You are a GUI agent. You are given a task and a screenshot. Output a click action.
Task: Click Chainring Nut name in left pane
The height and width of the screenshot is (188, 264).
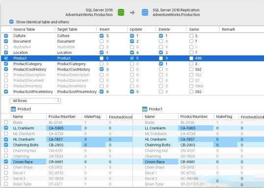[25, 150]
